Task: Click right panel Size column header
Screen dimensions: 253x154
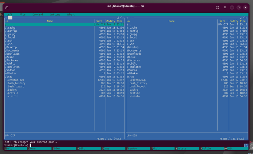Action: tap(222, 21)
